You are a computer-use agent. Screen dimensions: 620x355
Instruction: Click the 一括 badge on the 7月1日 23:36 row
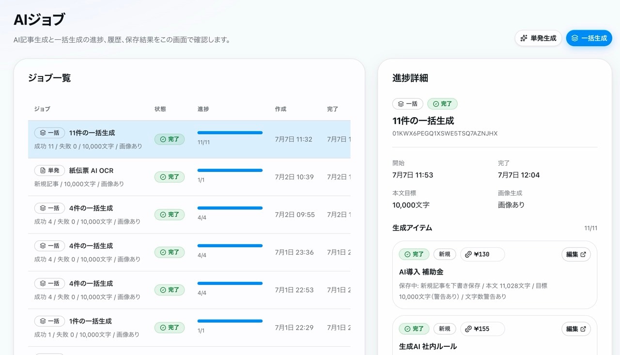coord(49,246)
